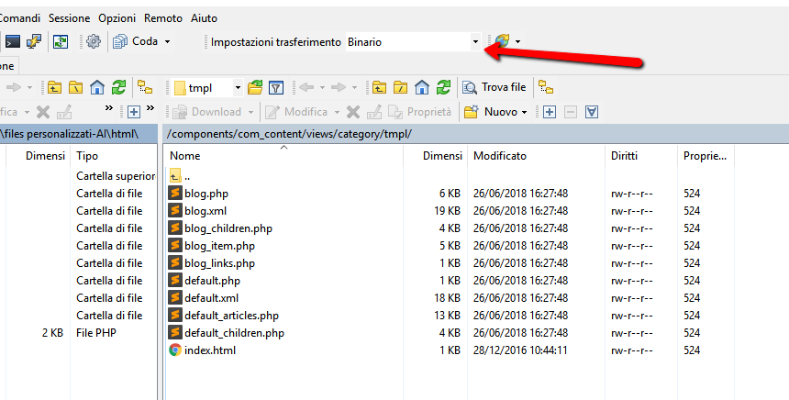Select the blog_children.php file

[228, 228]
